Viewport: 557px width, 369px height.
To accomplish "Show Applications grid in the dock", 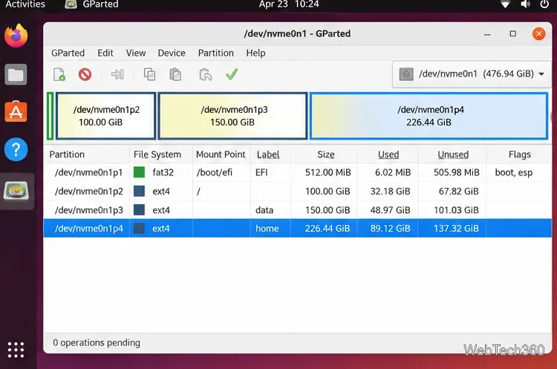I will coord(16,350).
